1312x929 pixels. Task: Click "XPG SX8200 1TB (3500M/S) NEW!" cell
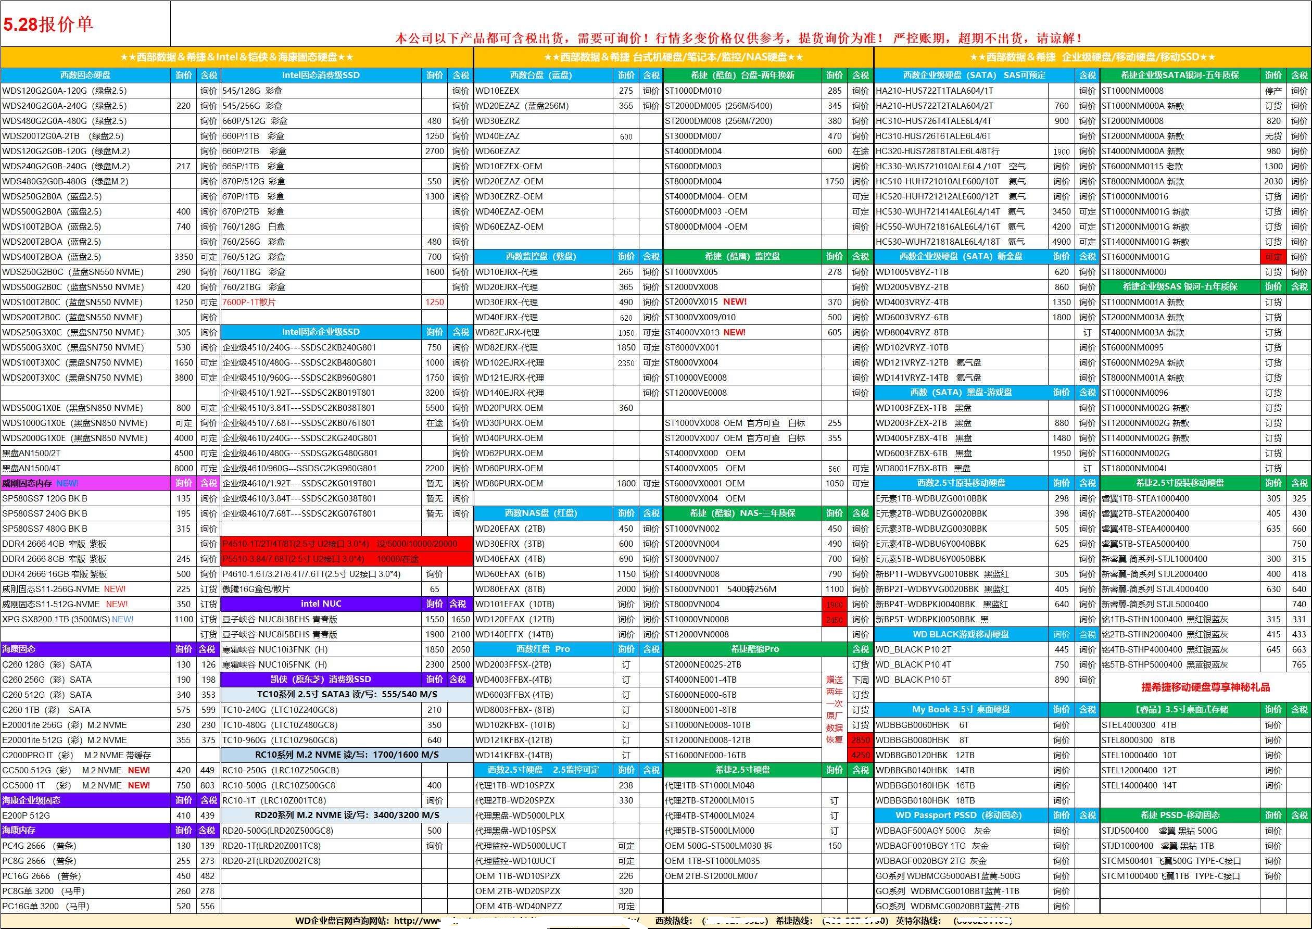[x=86, y=619]
